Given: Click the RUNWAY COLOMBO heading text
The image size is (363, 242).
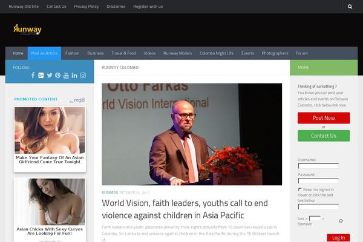Looking at the screenshot, I should pos(120,67).
